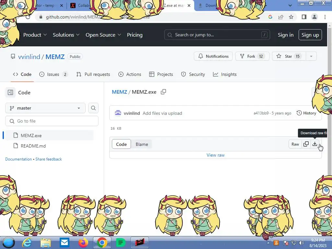332x249 pixels.
Task: Open commit History
Action: 306,113
